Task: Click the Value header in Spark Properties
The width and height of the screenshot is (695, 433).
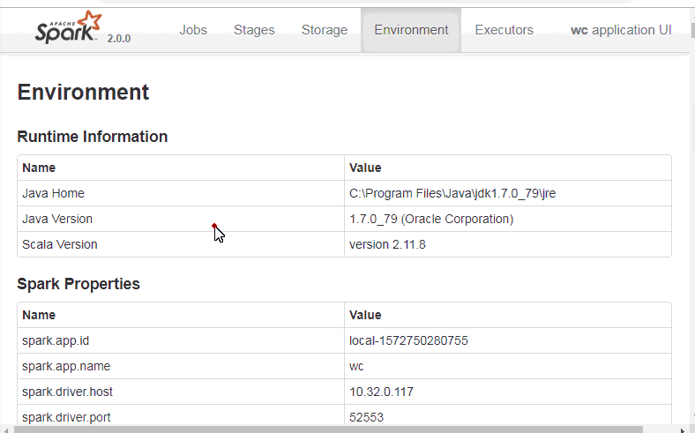Action: pyautogui.click(x=365, y=315)
